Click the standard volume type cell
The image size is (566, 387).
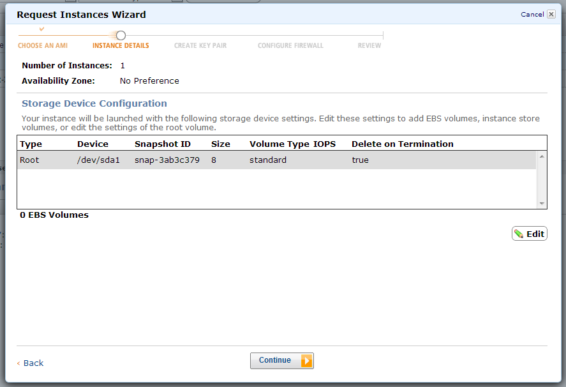click(268, 160)
